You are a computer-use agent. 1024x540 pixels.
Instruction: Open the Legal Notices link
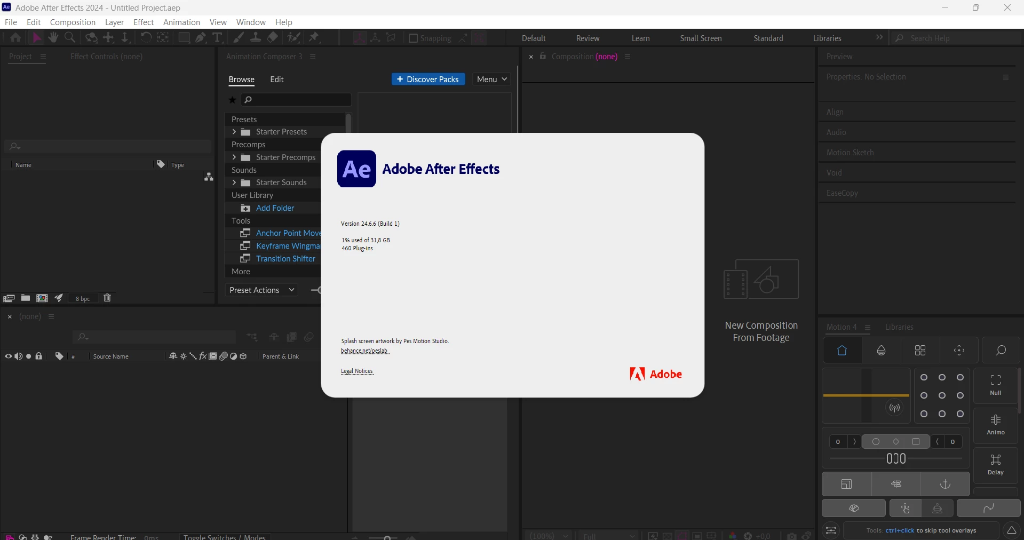(x=357, y=371)
